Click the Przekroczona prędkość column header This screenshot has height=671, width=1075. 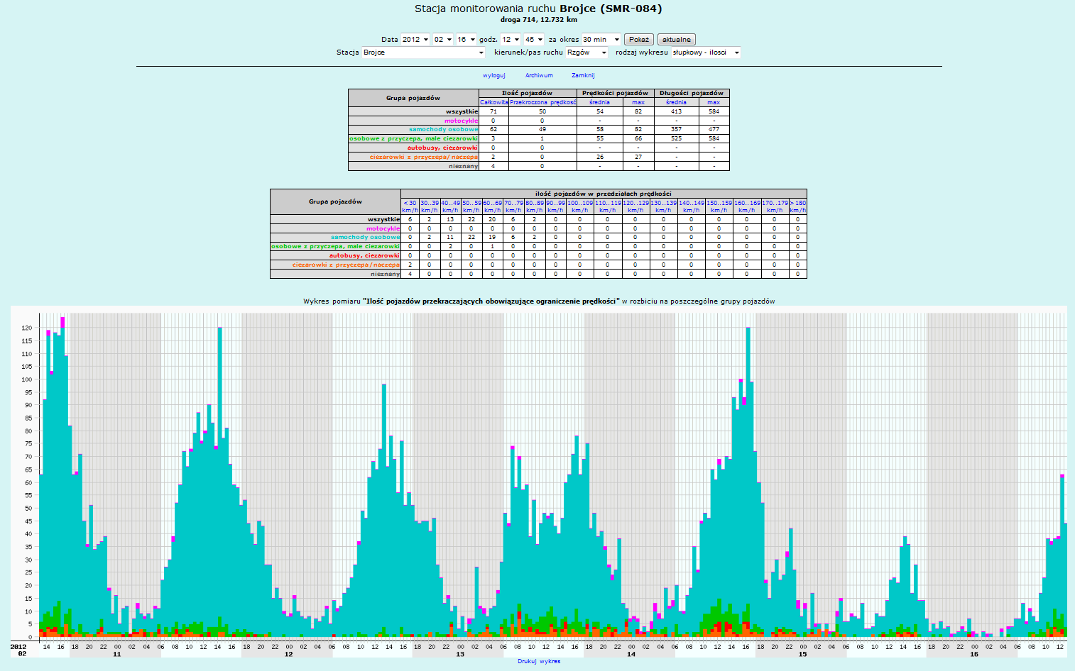[542, 102]
